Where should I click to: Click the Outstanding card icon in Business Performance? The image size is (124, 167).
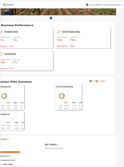click(x=59, y=32)
